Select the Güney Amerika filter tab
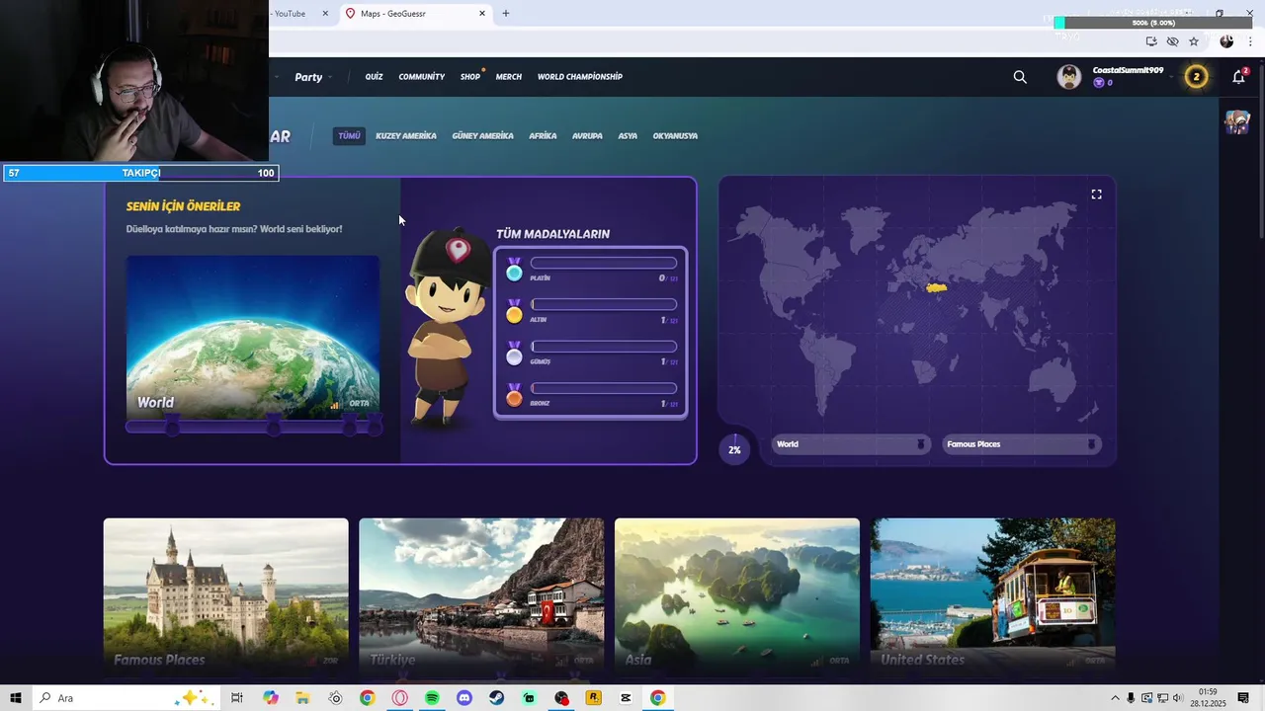 coord(482,135)
